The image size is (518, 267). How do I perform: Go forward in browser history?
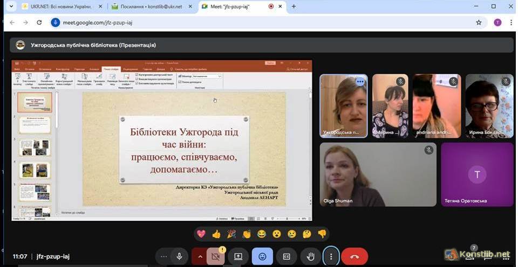click(26, 23)
